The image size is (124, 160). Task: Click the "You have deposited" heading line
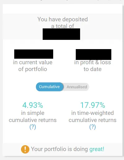(62, 19)
